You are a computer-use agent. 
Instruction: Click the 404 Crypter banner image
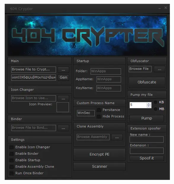pyautogui.click(x=87, y=35)
